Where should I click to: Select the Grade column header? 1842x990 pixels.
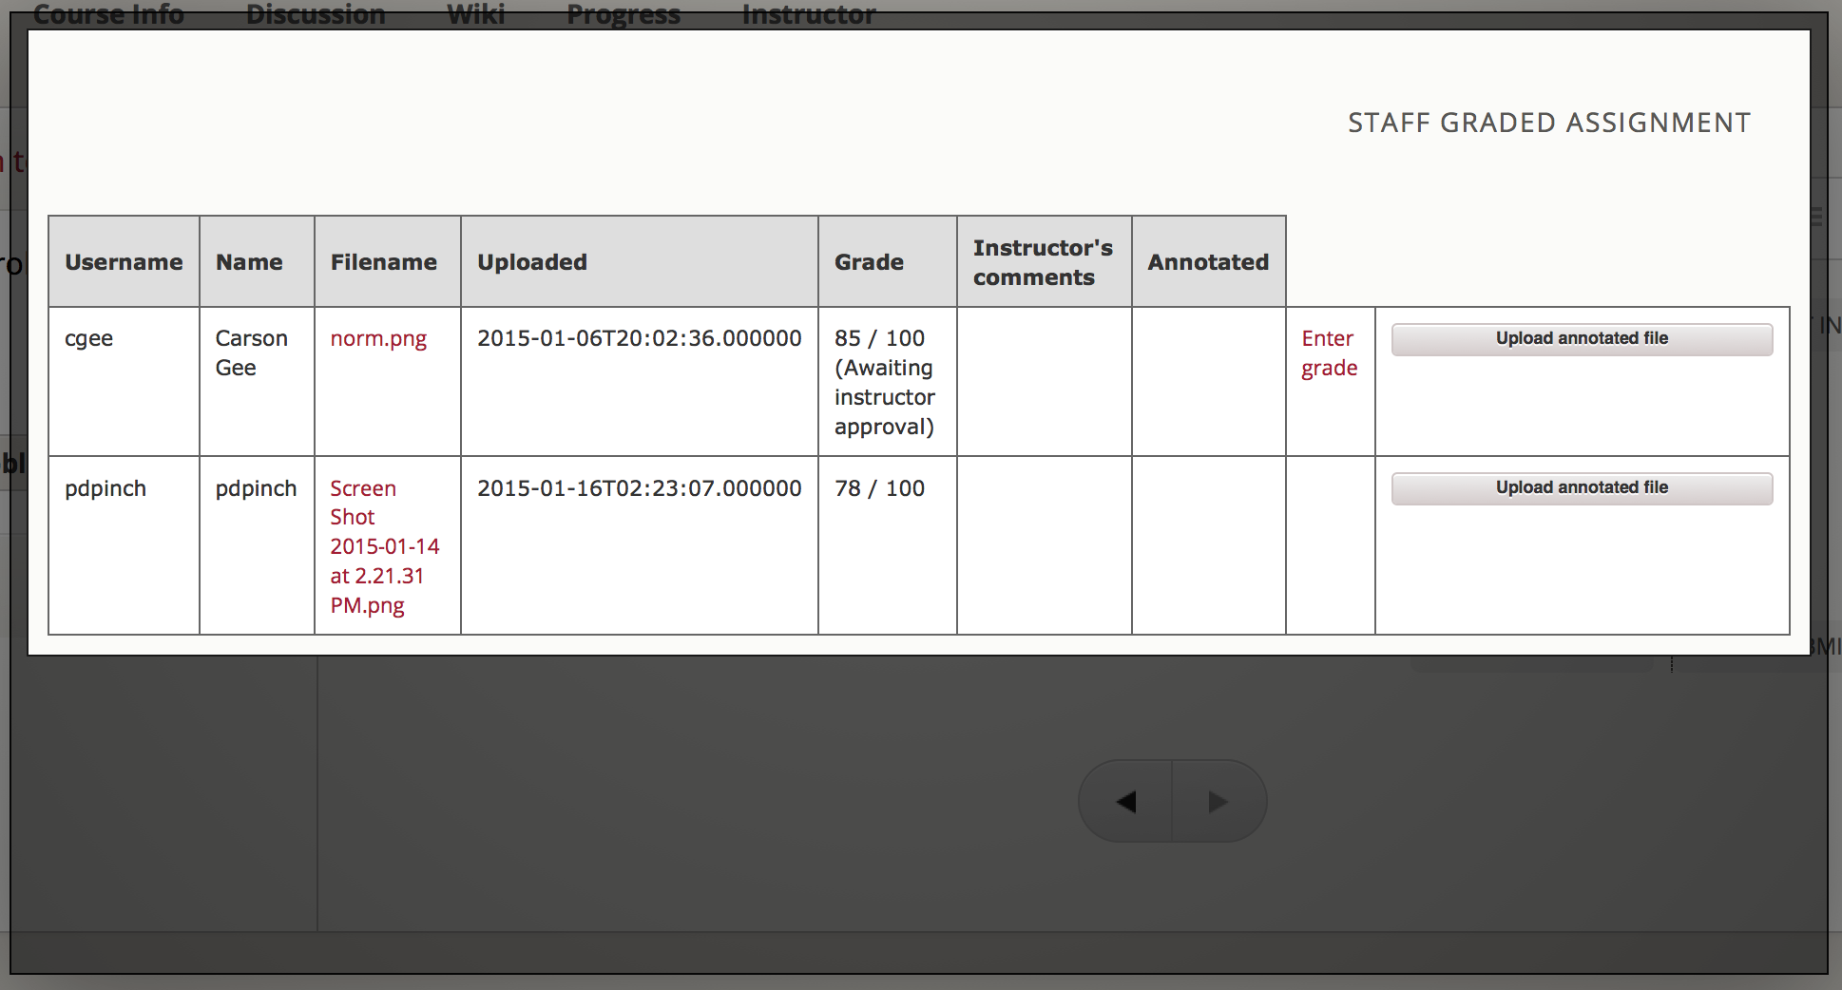(888, 262)
